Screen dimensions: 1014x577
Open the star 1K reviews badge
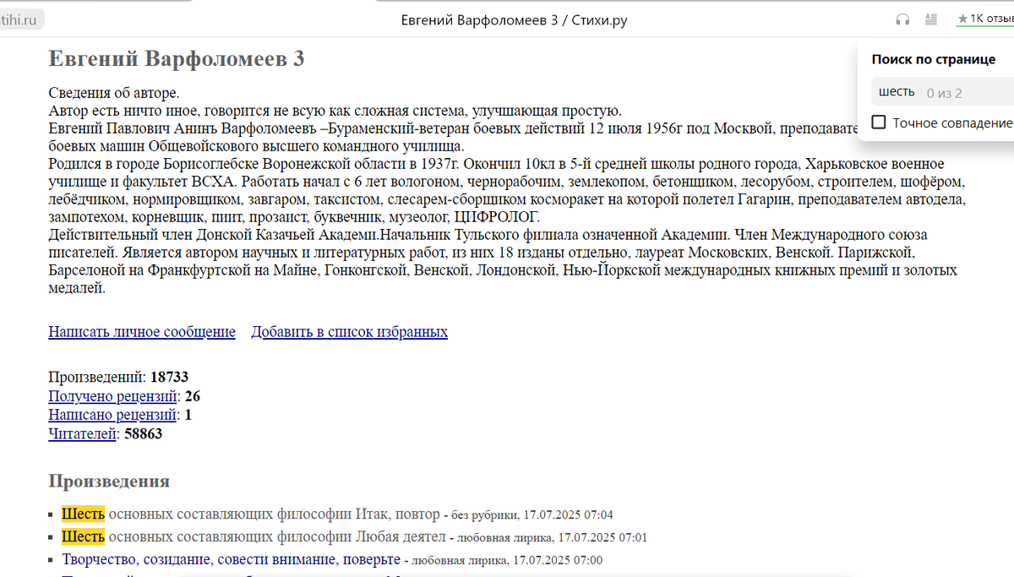tap(984, 19)
